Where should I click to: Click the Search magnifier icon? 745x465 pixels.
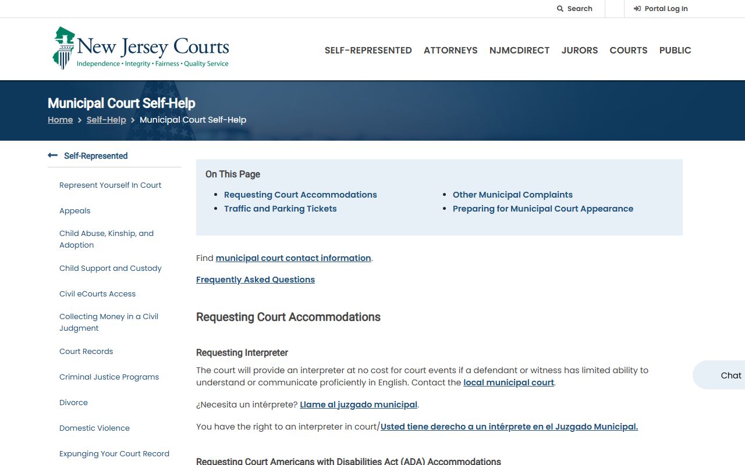[x=560, y=9]
